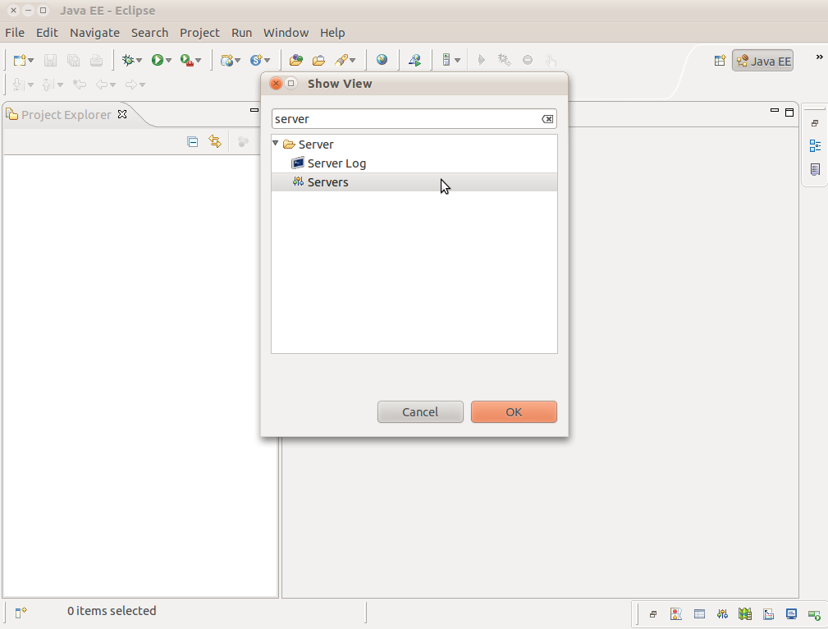Image resolution: width=828 pixels, height=629 pixels.
Task: Open the Window menu
Action: pos(286,33)
